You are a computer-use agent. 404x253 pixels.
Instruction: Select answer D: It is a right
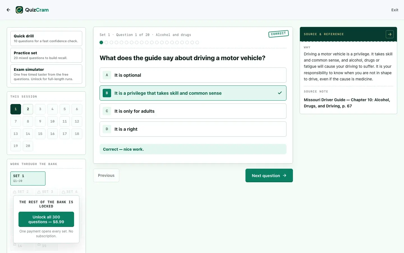[x=193, y=129]
